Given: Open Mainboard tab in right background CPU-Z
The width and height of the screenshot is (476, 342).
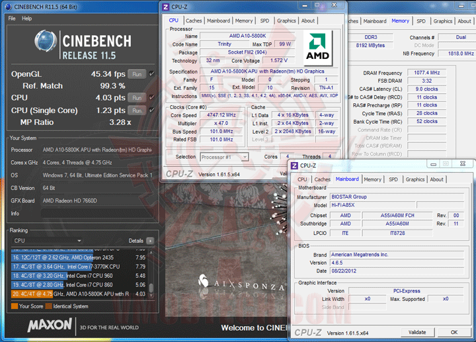Looking at the screenshot, I should tap(375, 21).
